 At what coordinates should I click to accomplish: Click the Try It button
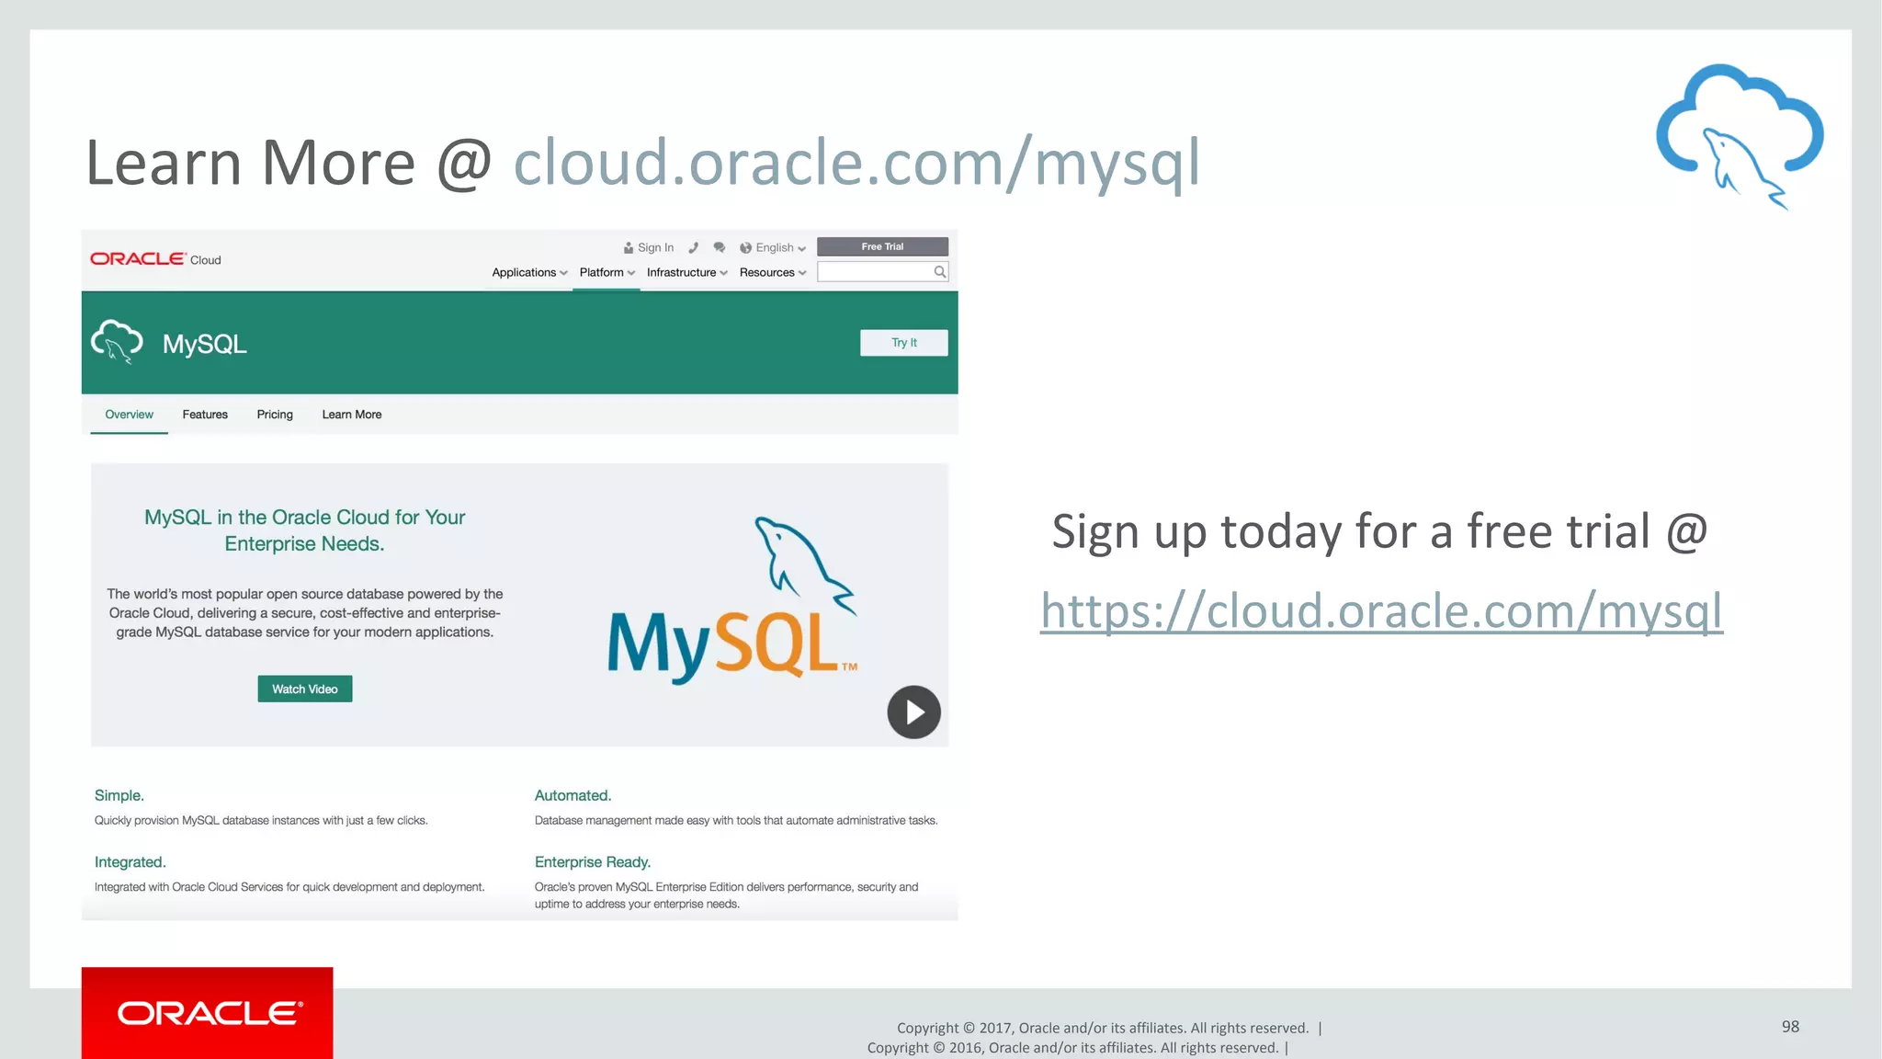(904, 343)
